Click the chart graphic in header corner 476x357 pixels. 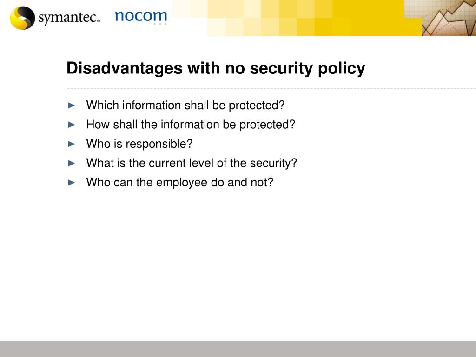(449, 18)
